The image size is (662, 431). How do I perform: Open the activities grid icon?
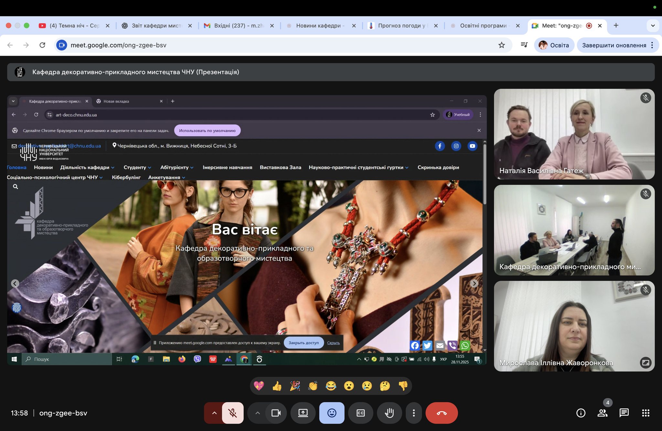click(x=646, y=413)
